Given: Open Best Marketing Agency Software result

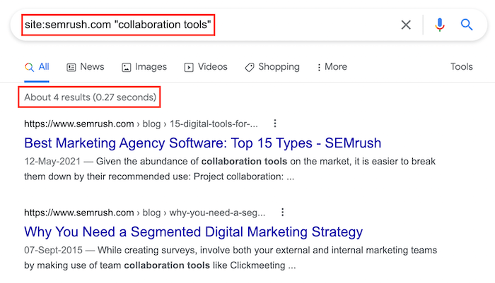Looking at the screenshot, I should pyautogui.click(x=203, y=143).
